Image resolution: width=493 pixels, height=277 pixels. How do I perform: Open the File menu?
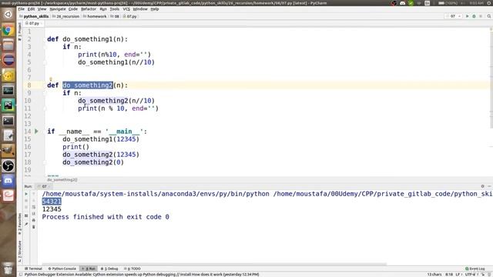tap(21, 8)
